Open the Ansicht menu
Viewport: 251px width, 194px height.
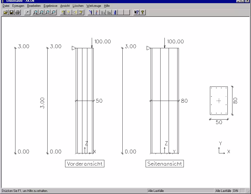pos(65,6)
